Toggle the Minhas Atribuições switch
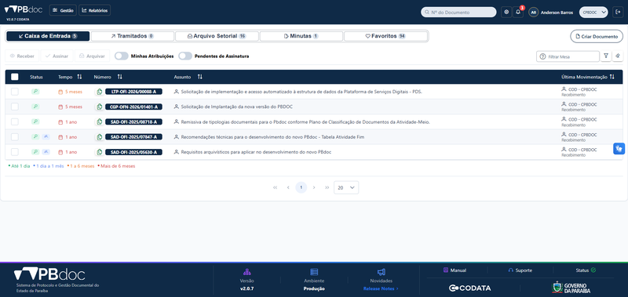Image resolution: width=628 pixels, height=297 pixels. 122,56
